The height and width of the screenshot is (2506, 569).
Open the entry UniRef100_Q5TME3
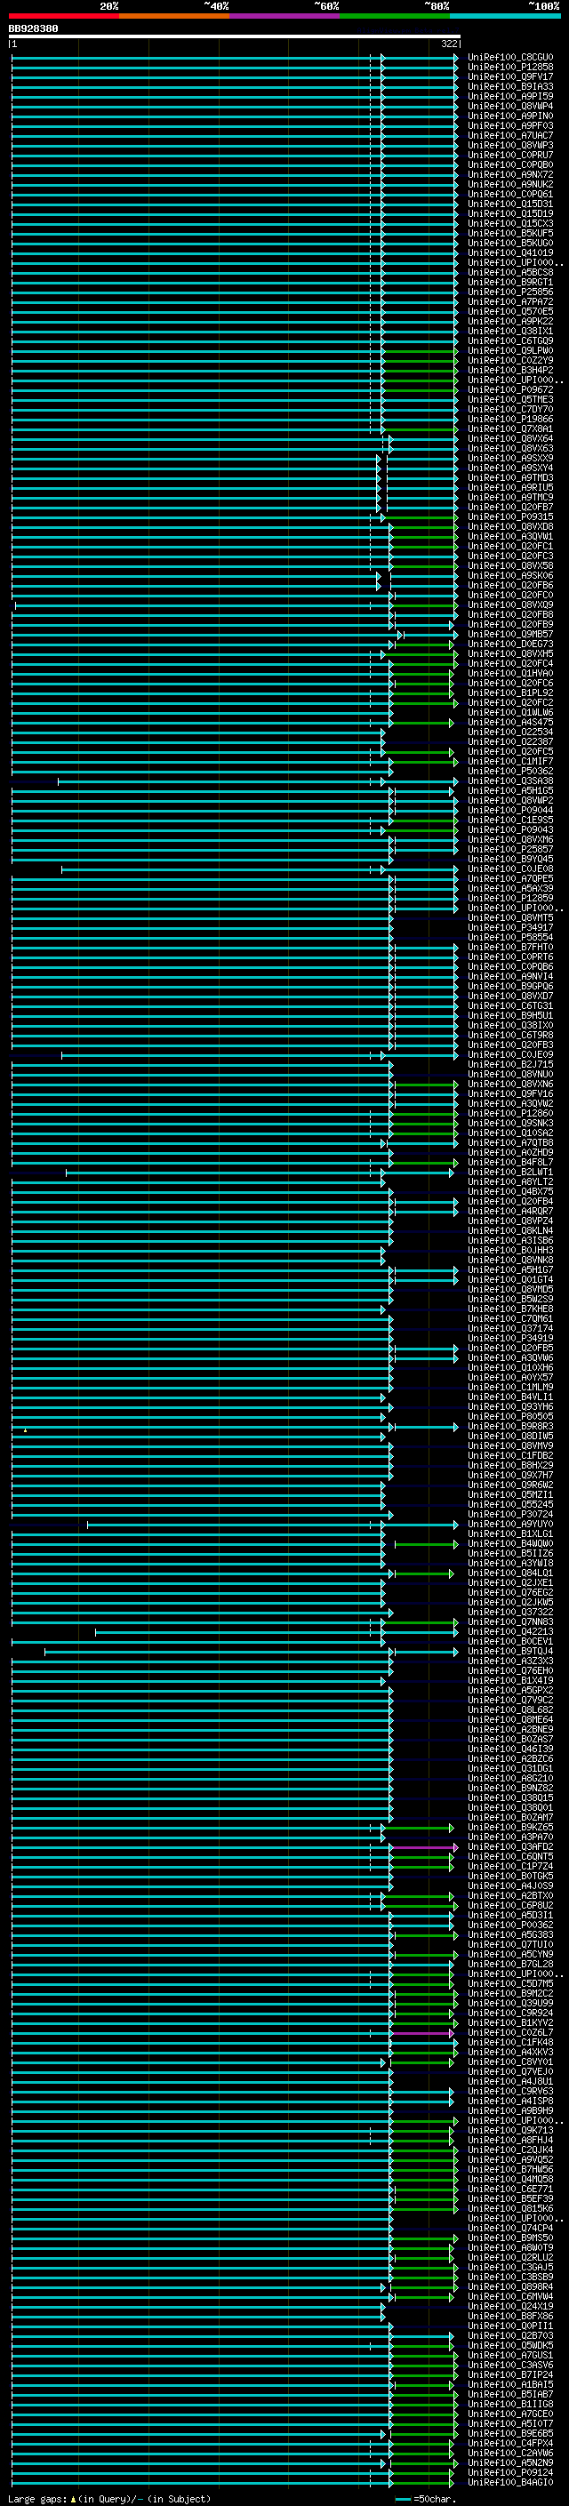coord(509,399)
